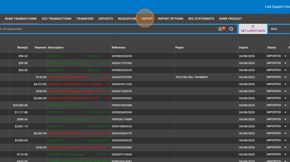Open status dropdown for 3026V1292070 row
The width and height of the screenshot is (290, 162).
(x=285, y=91)
